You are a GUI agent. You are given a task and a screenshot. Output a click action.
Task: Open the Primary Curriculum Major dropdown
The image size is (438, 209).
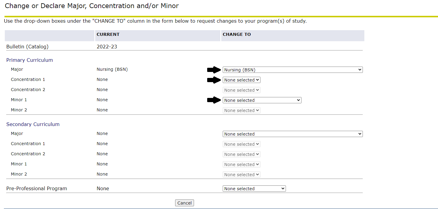(x=292, y=70)
